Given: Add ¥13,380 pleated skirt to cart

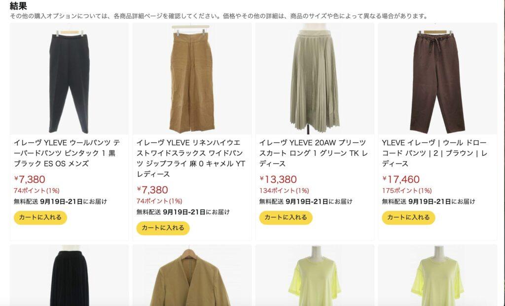Looking at the screenshot, I should 286,217.
